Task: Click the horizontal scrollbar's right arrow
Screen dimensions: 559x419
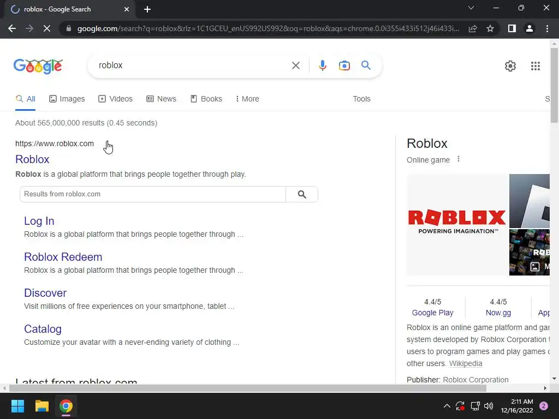Action: click(x=545, y=388)
